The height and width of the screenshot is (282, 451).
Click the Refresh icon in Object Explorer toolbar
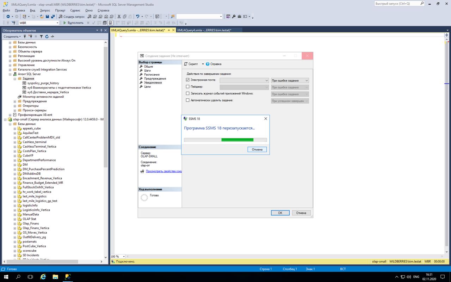click(47, 36)
